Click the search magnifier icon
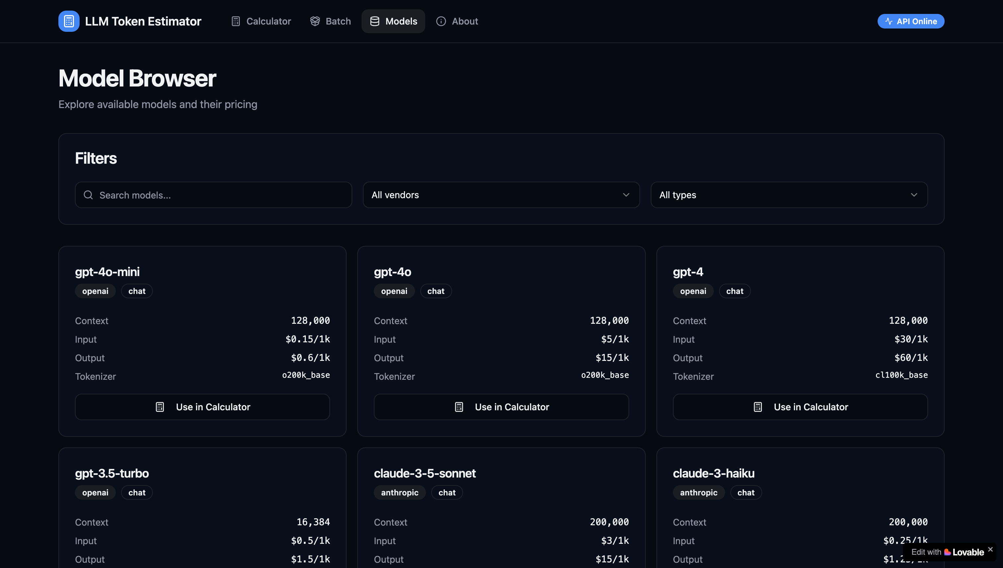Image resolution: width=1003 pixels, height=568 pixels. pyautogui.click(x=88, y=195)
